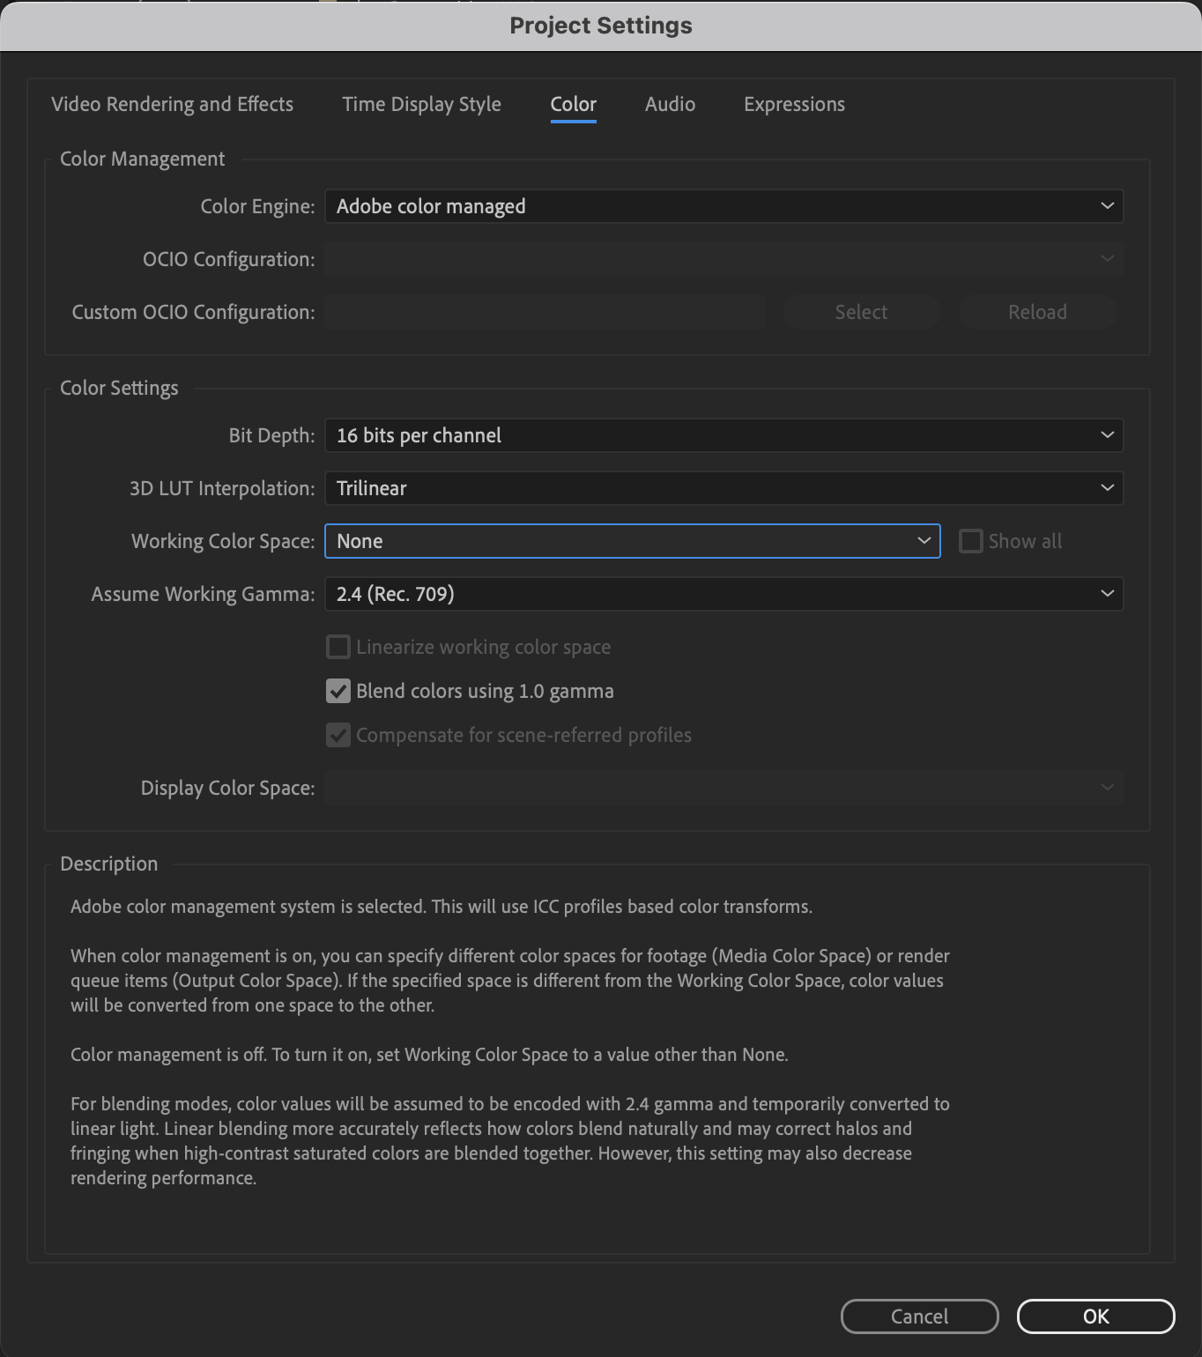The height and width of the screenshot is (1357, 1202).
Task: Check Linearize working color space
Action: click(338, 646)
